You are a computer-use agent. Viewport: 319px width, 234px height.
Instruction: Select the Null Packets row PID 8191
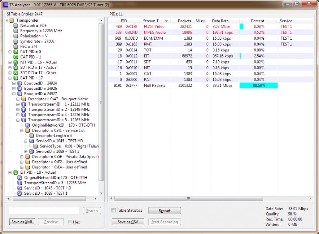210,85
